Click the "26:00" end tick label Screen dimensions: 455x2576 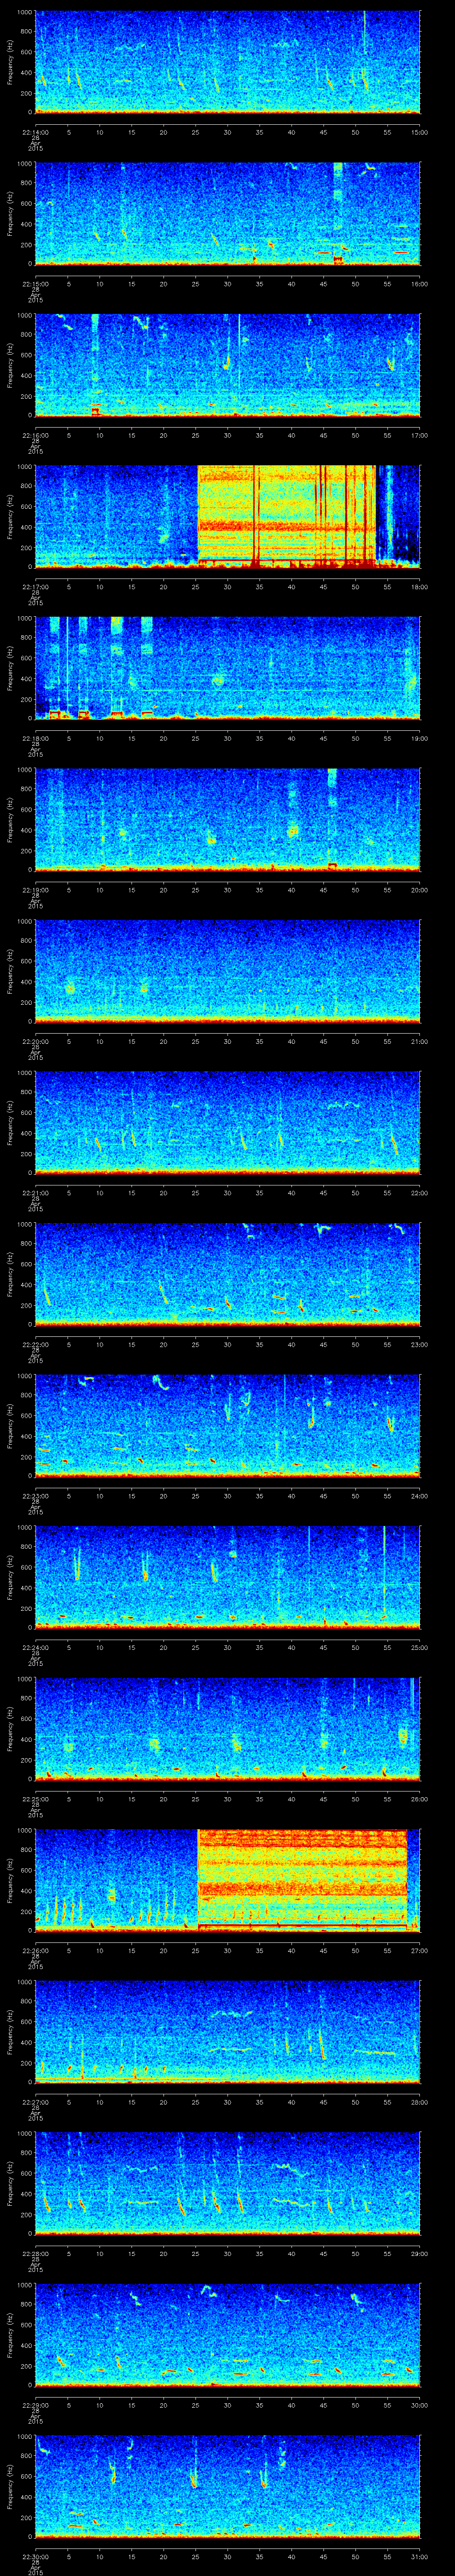[419, 1799]
